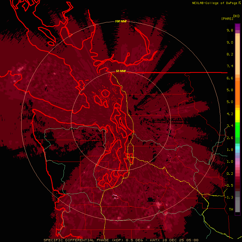242x242 pixels.
Task: Click the 5.0 scale value
Action: point(230,102)
